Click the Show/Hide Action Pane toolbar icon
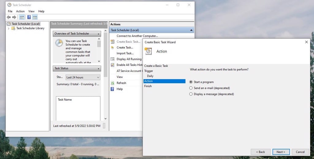Screen dimensions: 314x159 point(35,17)
